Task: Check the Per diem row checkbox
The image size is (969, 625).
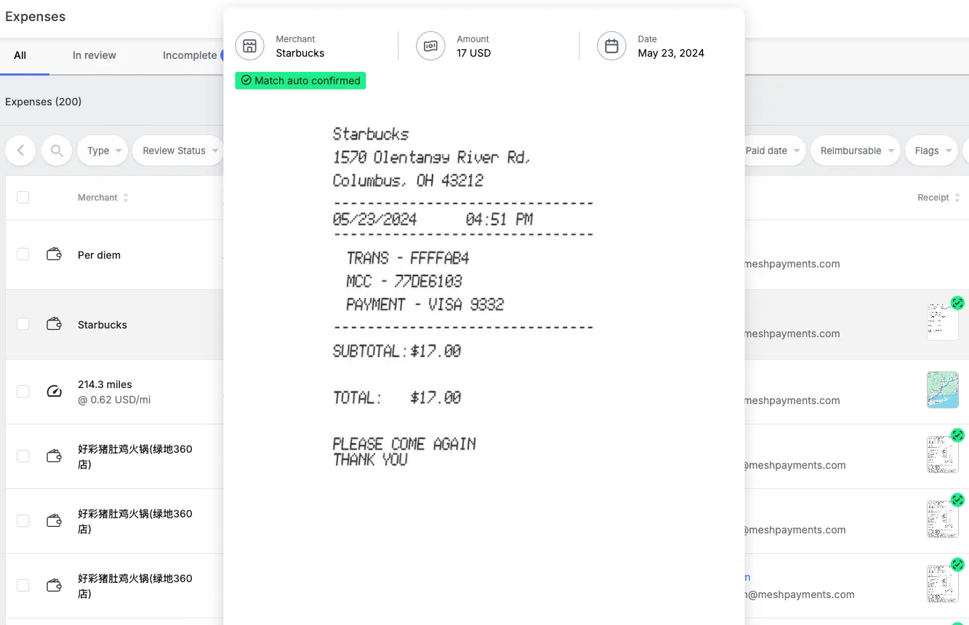Action: [x=23, y=254]
